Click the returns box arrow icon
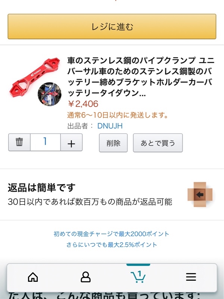Viewport: 224px width, 299px height. (200, 194)
